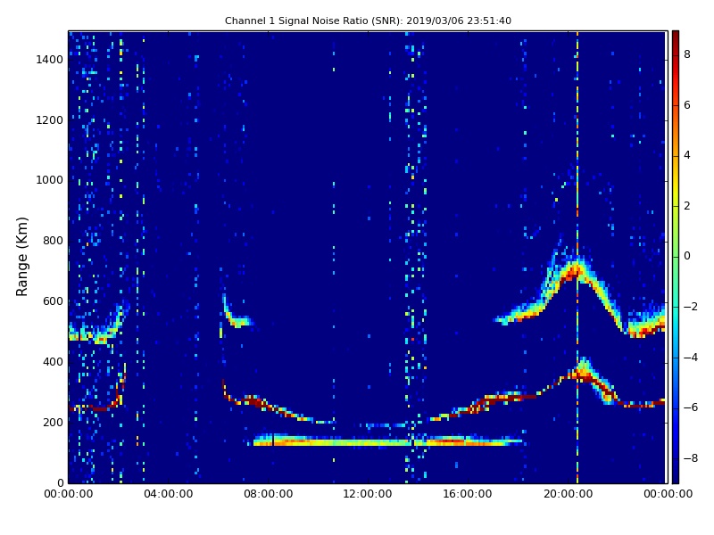
Task: Click the y-axis tick label 200
Action: click(x=53, y=422)
